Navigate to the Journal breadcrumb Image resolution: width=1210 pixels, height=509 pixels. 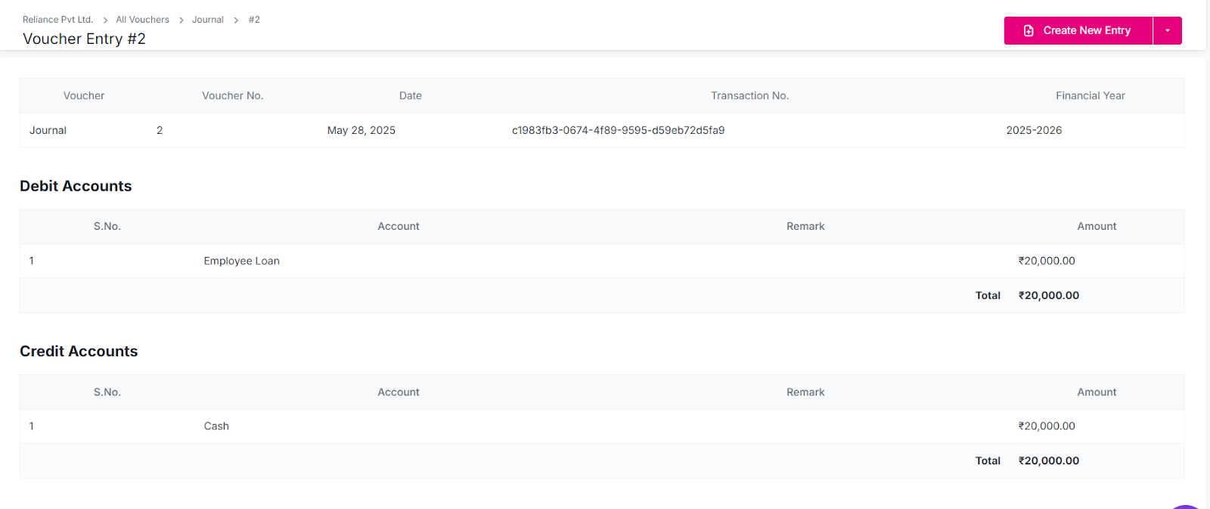208,20
